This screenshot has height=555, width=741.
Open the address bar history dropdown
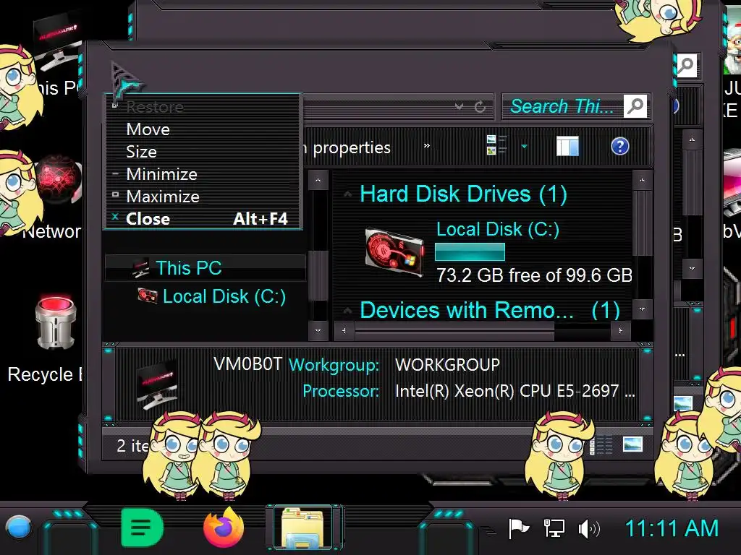pyautogui.click(x=459, y=107)
